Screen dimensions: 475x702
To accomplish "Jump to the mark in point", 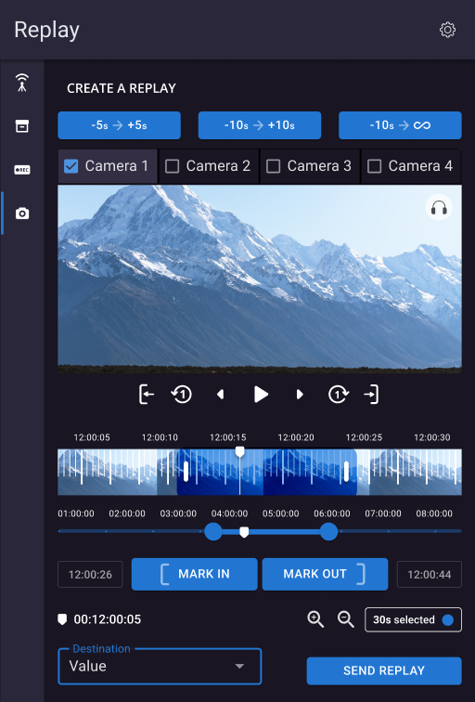I will [x=147, y=395].
